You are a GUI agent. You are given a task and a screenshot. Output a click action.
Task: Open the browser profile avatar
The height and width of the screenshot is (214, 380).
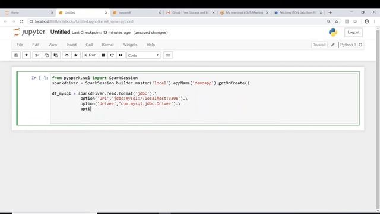pos(366,21)
